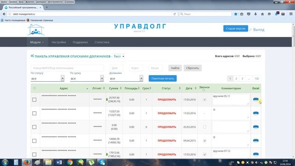Expand the Тест list selector
The height and width of the screenshot is (166, 295).
point(119,56)
